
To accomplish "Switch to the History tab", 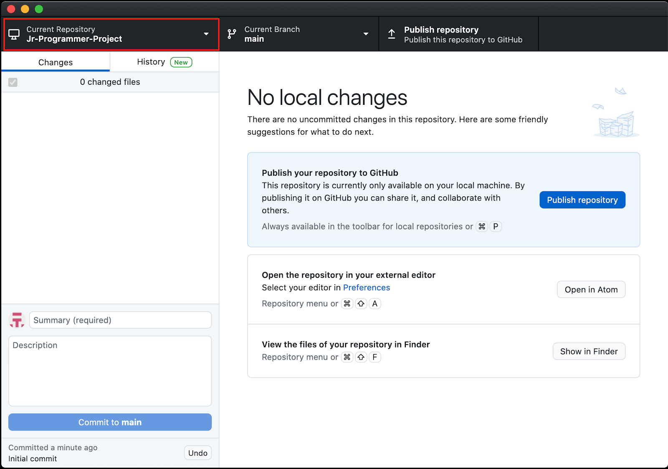I will coord(151,62).
